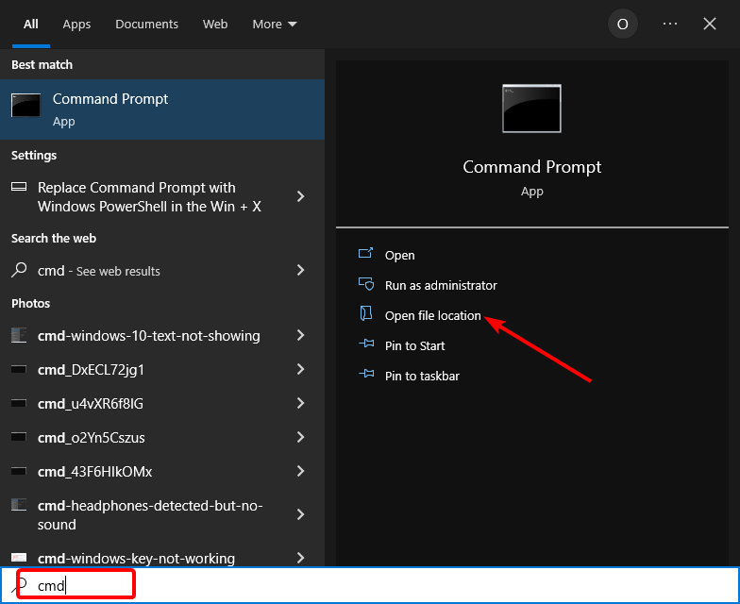The height and width of the screenshot is (604, 740).
Task: Click the O user account circle
Action: (623, 25)
